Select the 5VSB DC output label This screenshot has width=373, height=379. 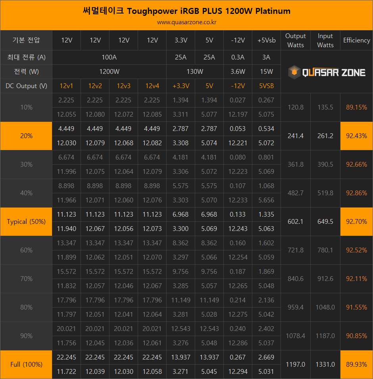point(266,86)
